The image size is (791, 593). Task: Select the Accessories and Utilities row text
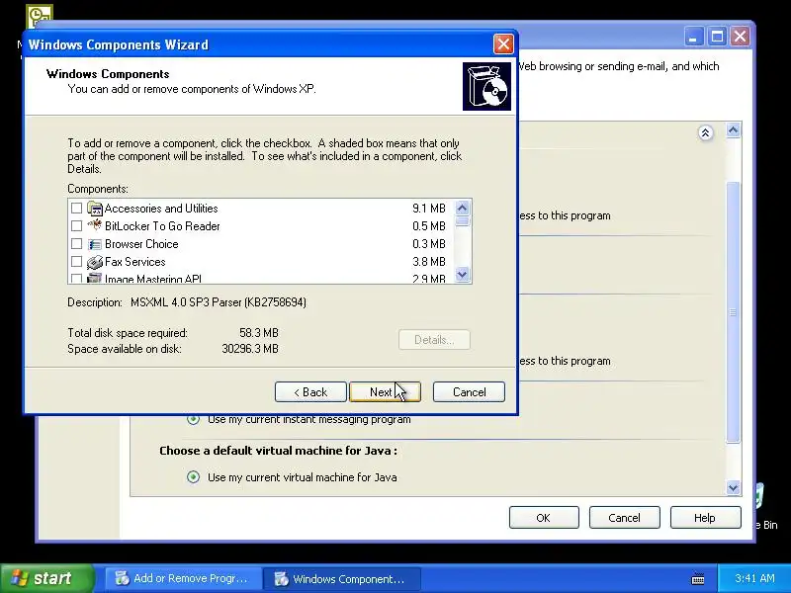161,209
